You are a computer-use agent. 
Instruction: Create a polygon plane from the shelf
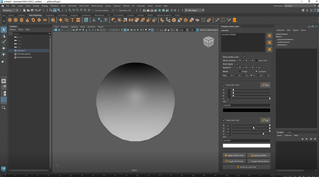39,20
